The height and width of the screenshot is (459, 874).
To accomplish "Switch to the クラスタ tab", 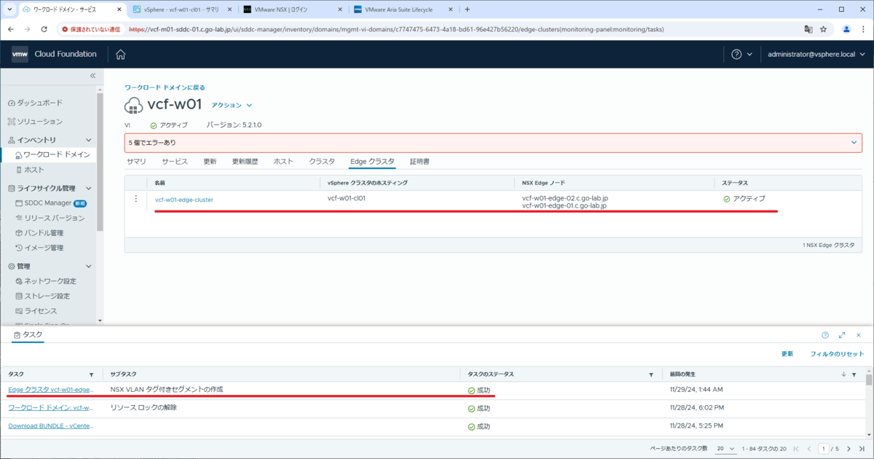I will click(x=322, y=161).
